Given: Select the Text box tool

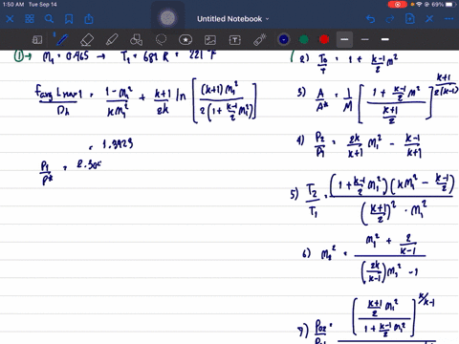Looking at the screenshot, I should coord(235,40).
